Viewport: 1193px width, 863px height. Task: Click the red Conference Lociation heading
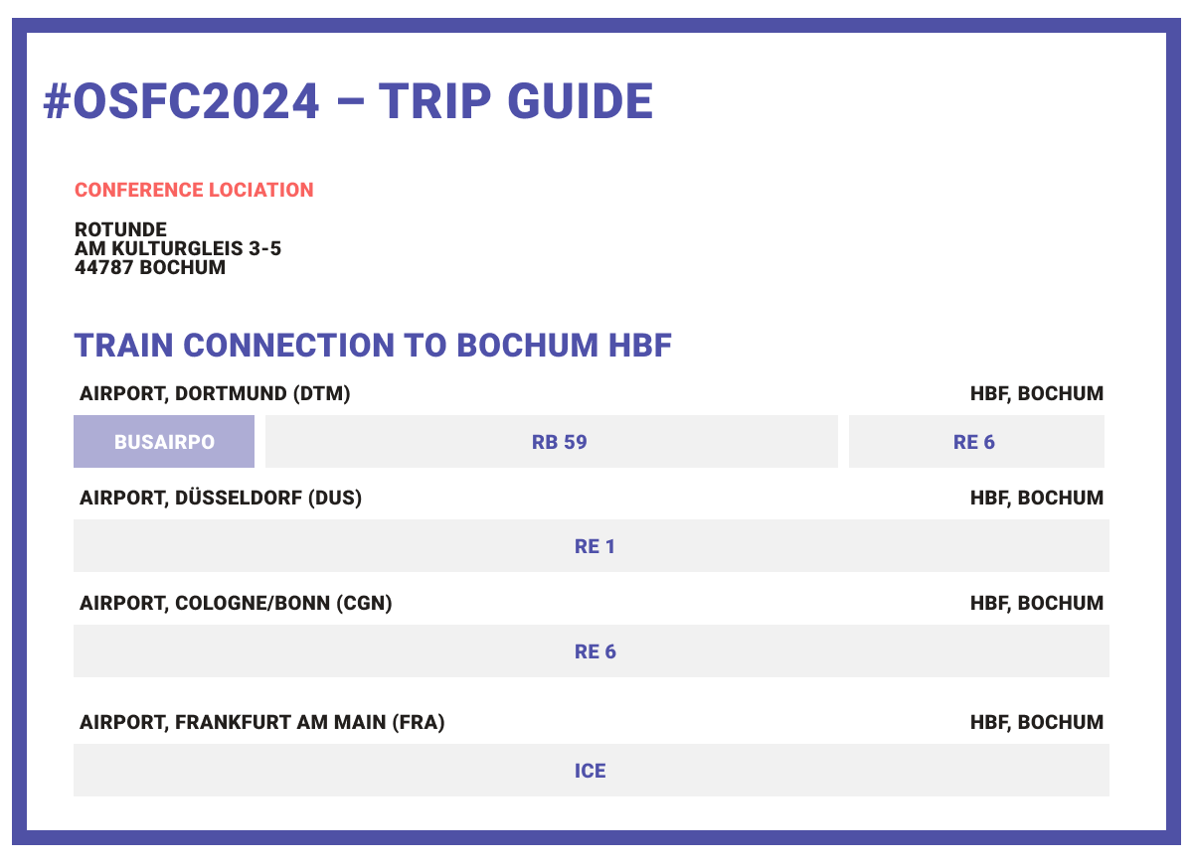194,190
